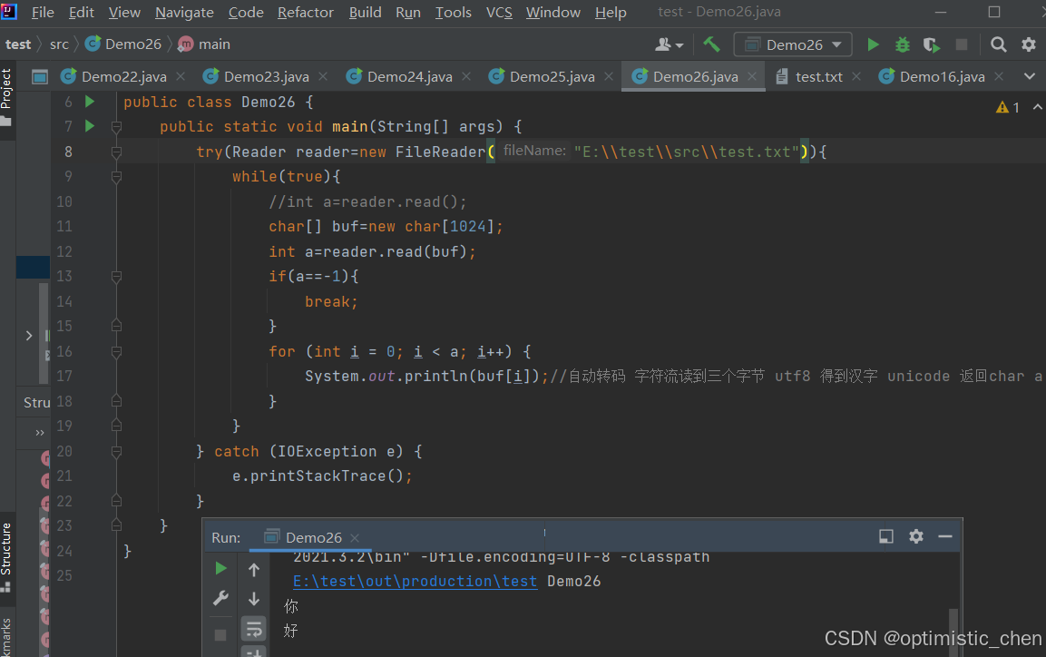This screenshot has height=657, width=1046.
Task: Click the Build project hammer icon
Action: 711,44
